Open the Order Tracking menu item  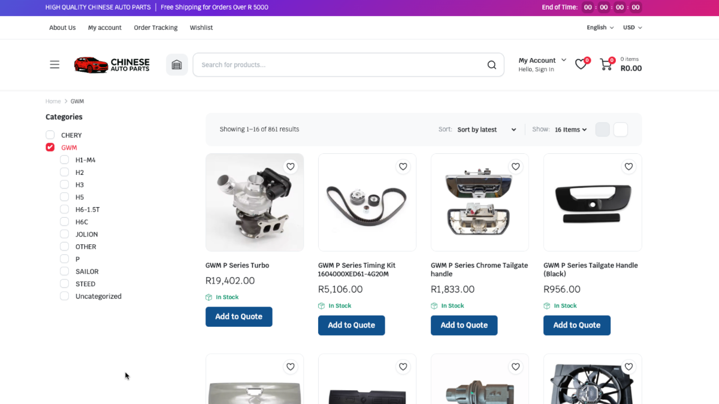coord(155,28)
